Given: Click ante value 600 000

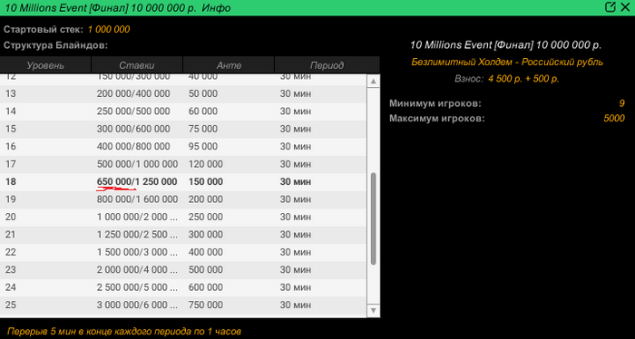Looking at the screenshot, I should click(205, 287).
